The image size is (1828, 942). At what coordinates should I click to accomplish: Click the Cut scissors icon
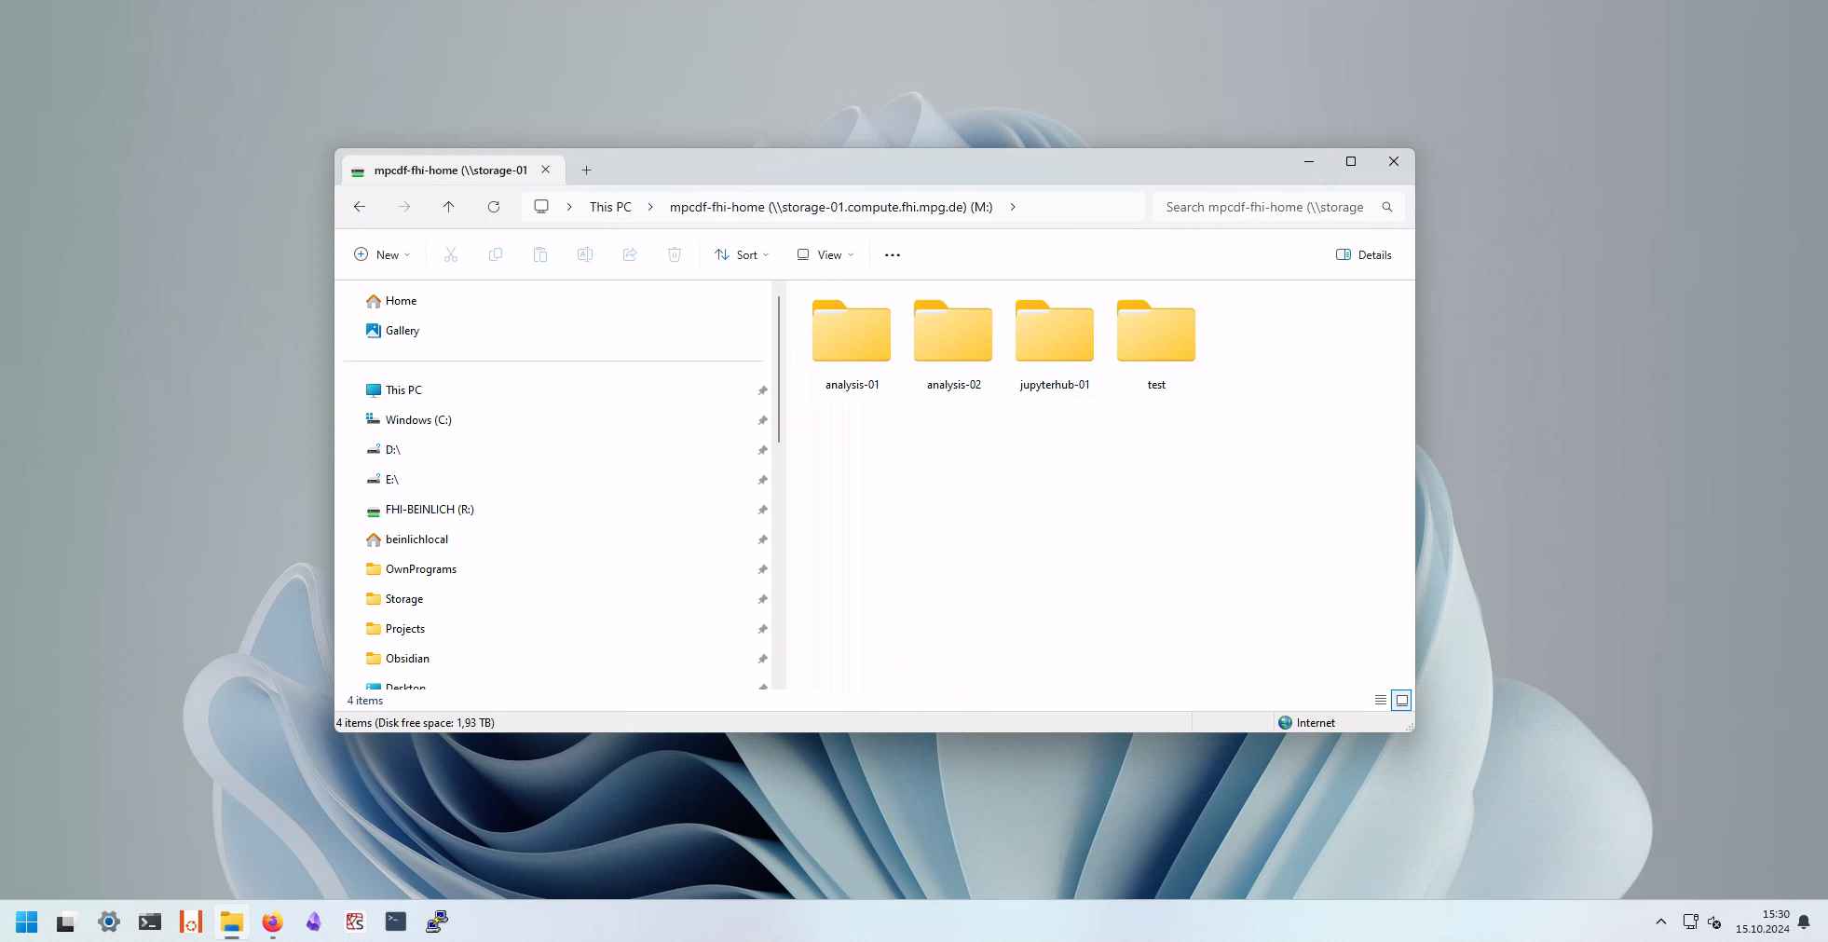(x=451, y=254)
